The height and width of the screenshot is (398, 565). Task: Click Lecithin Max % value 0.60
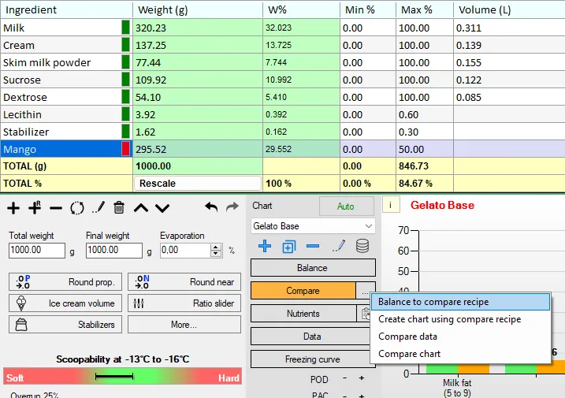[x=425, y=114]
